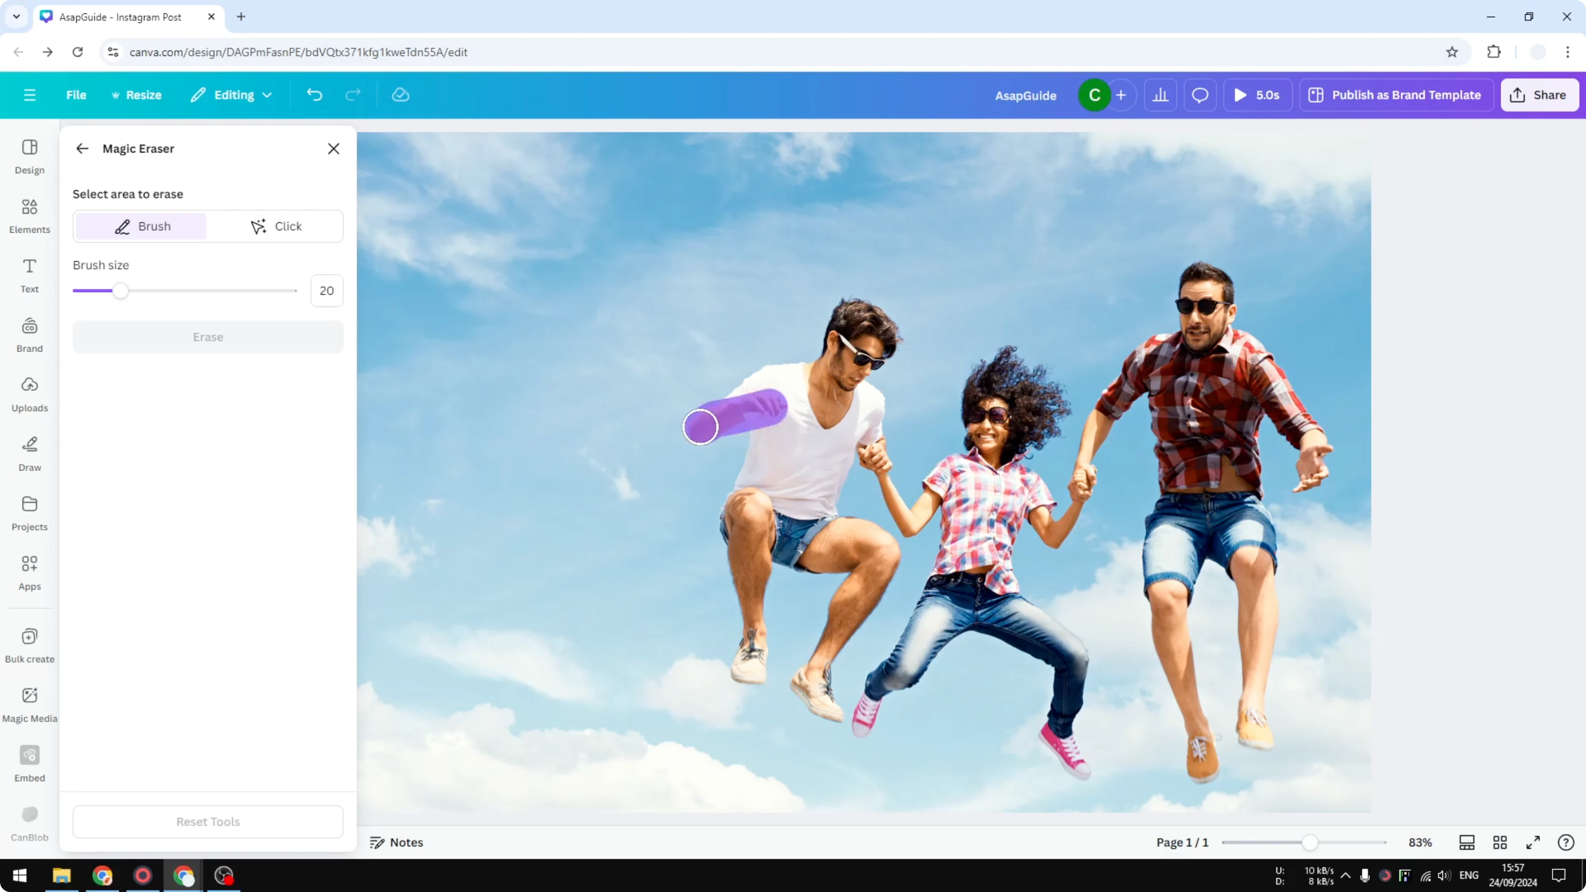This screenshot has height=892, width=1586.
Task: Play the 5.0s presentation preview
Action: tap(1258, 95)
